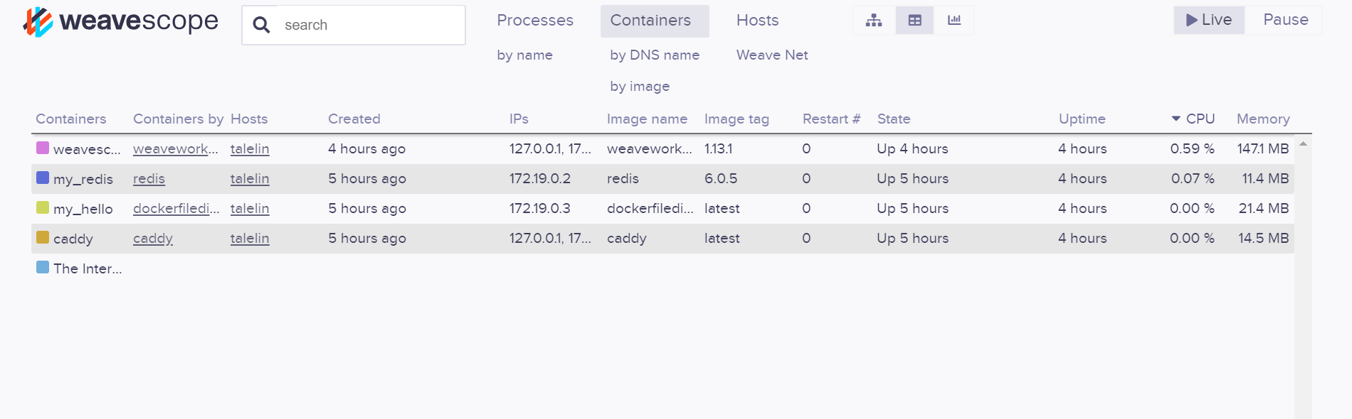The width and height of the screenshot is (1352, 419).
Task: Select the my_redis container name
Action: [x=83, y=179]
